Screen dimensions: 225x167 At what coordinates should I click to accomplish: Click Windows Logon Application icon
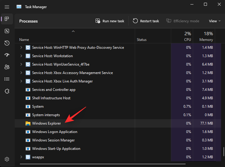[28, 132]
